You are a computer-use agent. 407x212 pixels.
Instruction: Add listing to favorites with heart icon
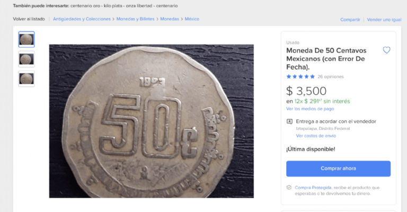click(x=386, y=50)
